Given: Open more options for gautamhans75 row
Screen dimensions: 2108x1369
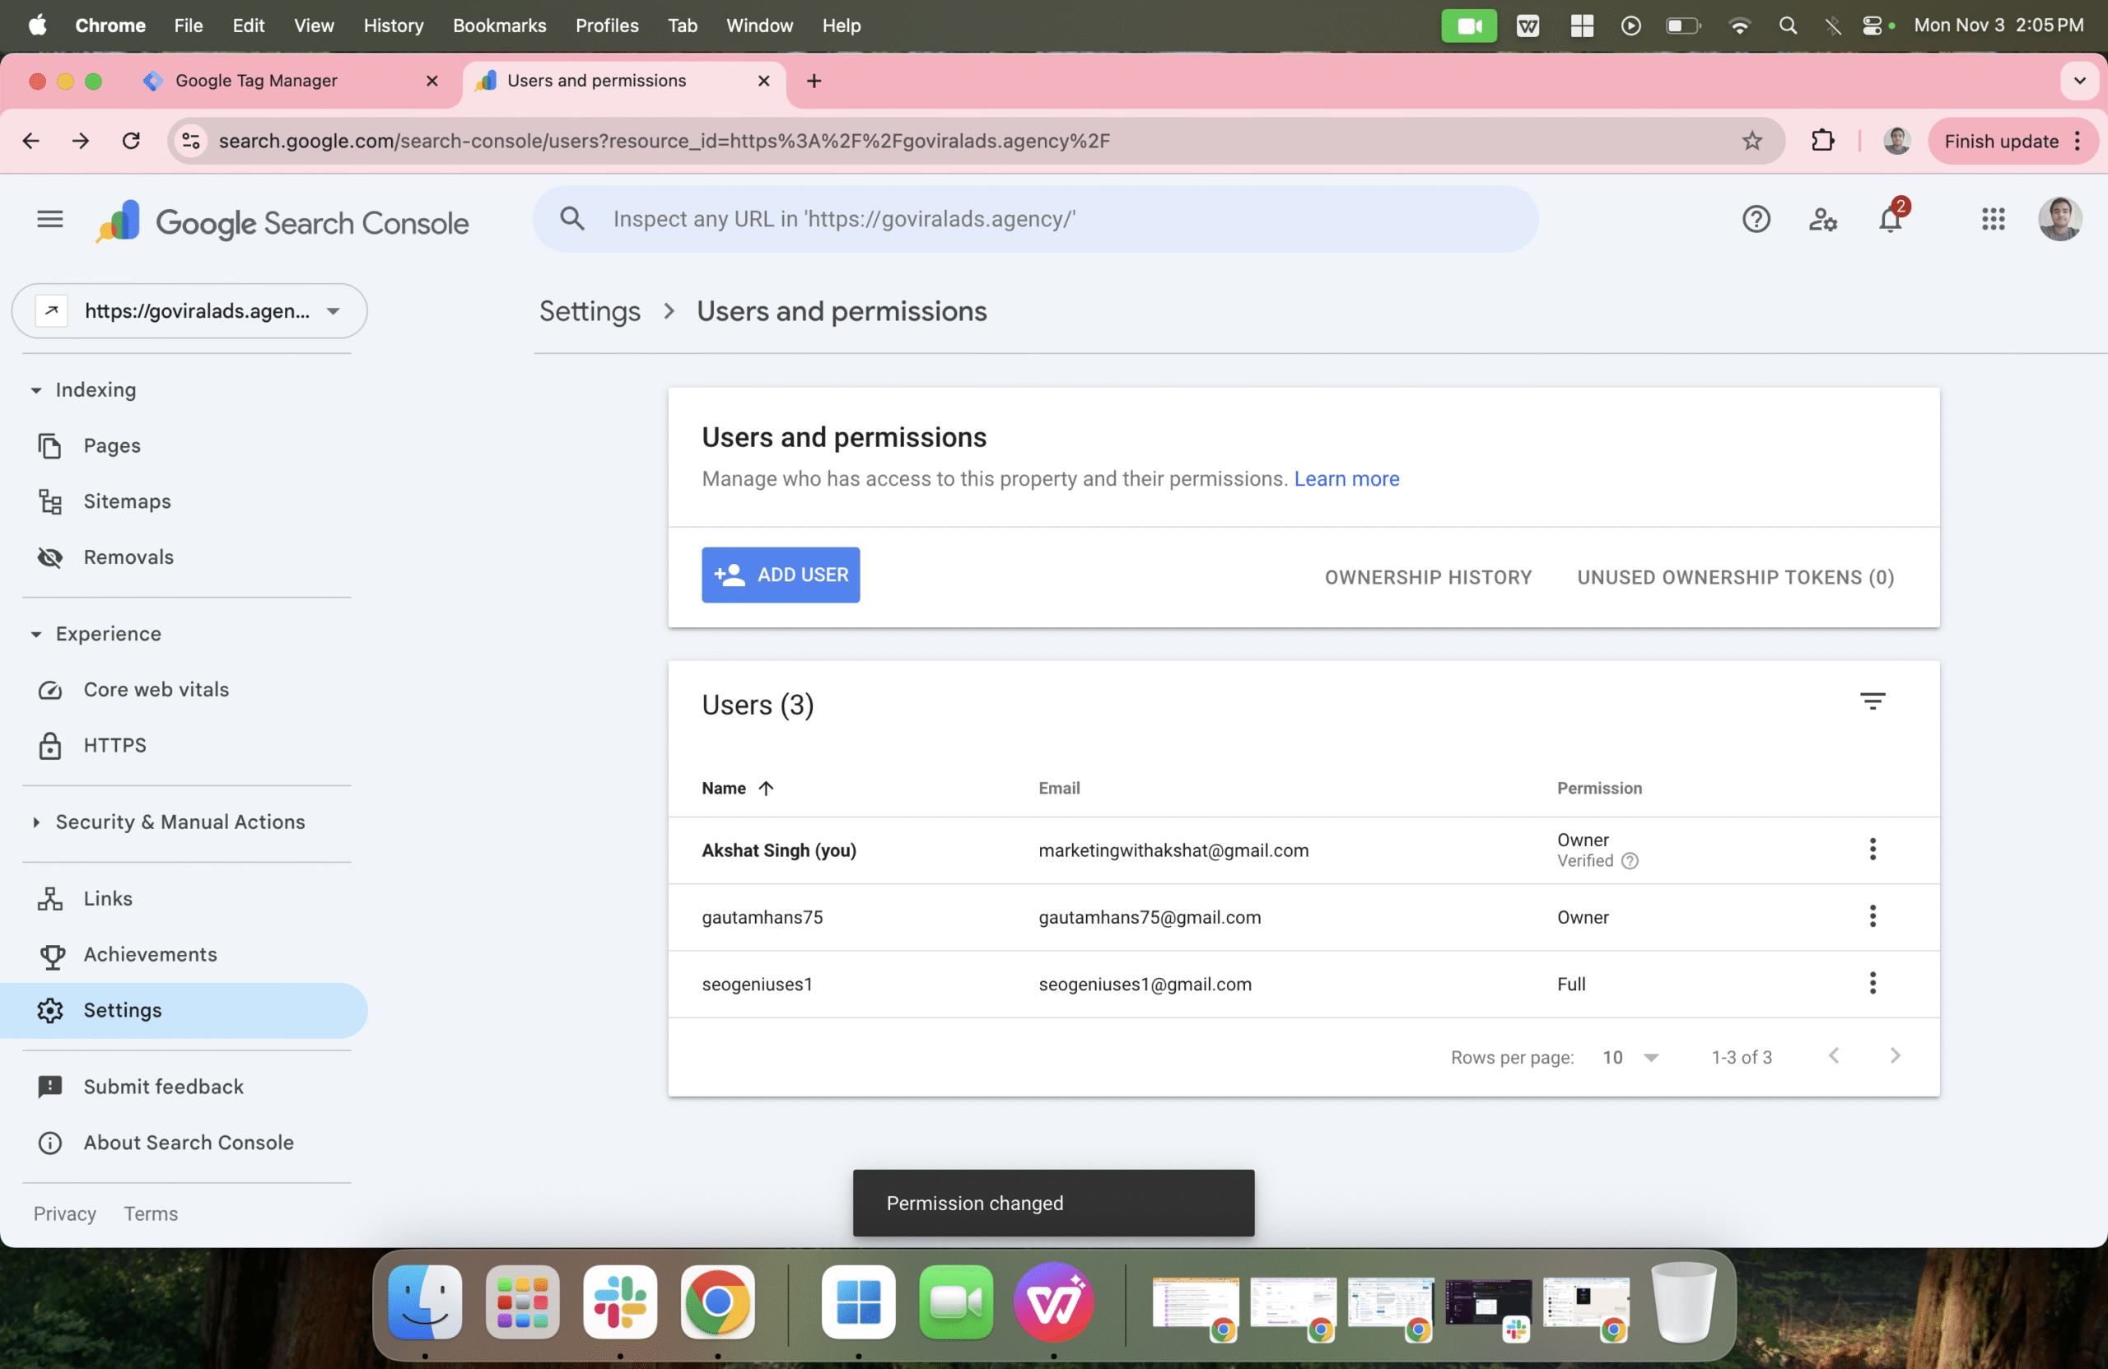Looking at the screenshot, I should (1872, 916).
